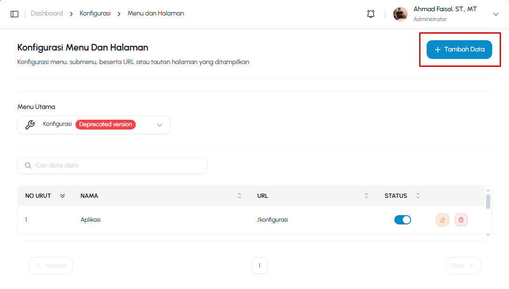Select page 1 in pagination
The height and width of the screenshot is (289, 509).
click(x=259, y=266)
